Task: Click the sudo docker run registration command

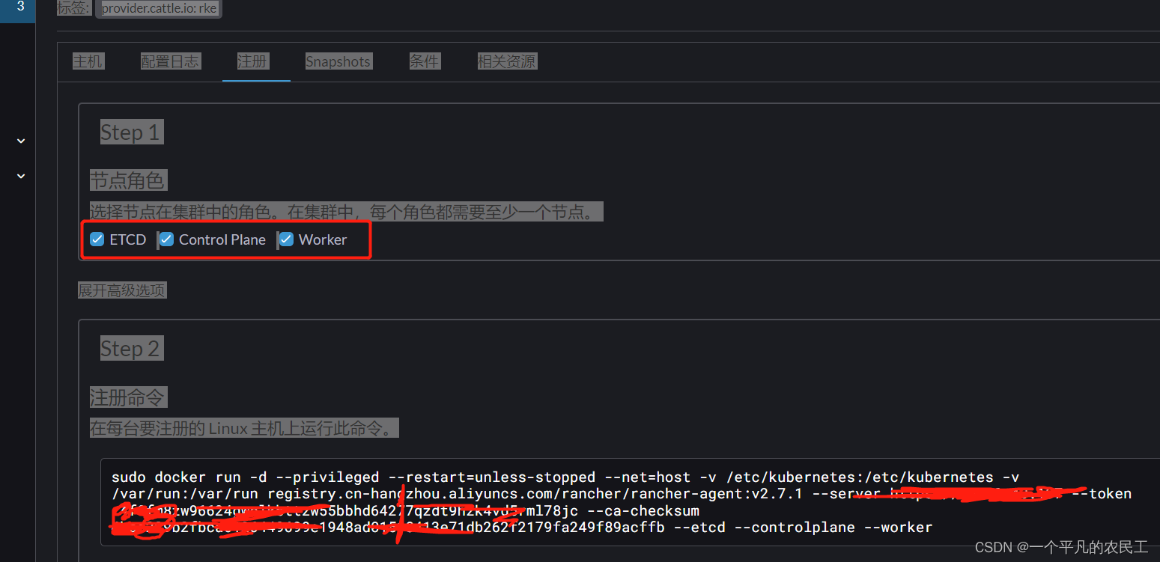Action: 622,502
